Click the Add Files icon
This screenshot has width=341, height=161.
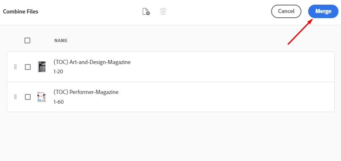pos(146,11)
